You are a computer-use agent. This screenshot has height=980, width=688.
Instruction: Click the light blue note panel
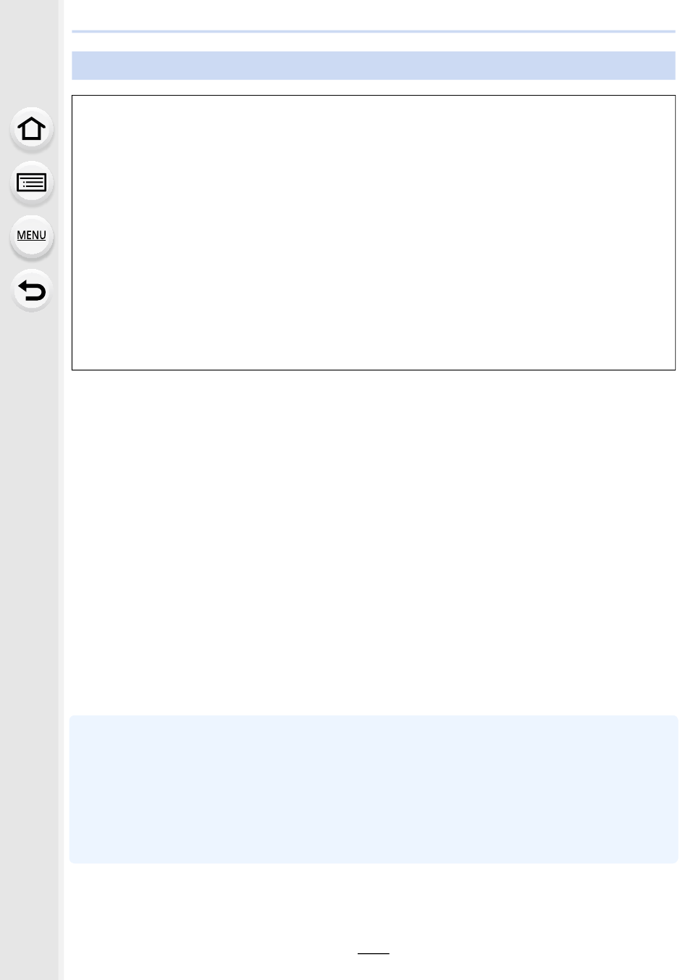tap(374, 789)
